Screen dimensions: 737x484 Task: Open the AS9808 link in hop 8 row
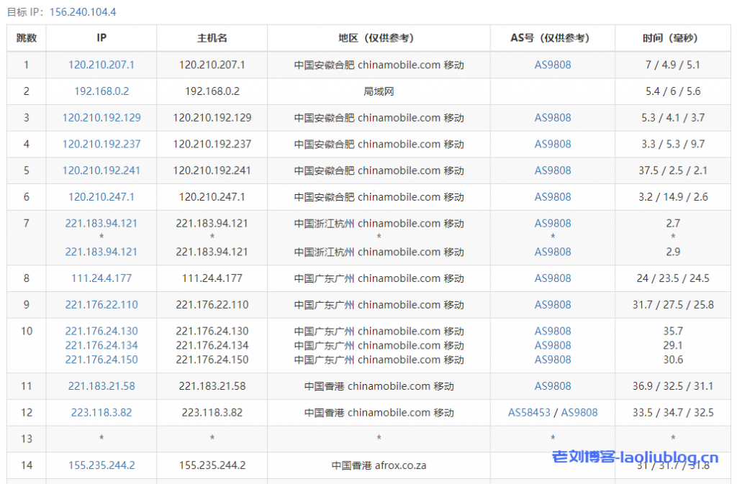(553, 278)
